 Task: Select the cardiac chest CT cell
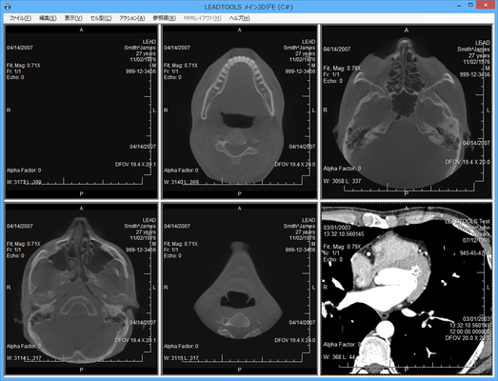click(x=407, y=290)
